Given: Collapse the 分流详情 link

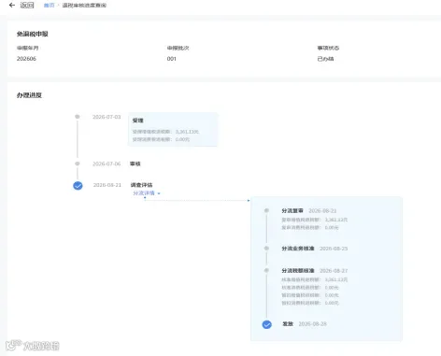Looking at the screenshot, I should 144,193.
